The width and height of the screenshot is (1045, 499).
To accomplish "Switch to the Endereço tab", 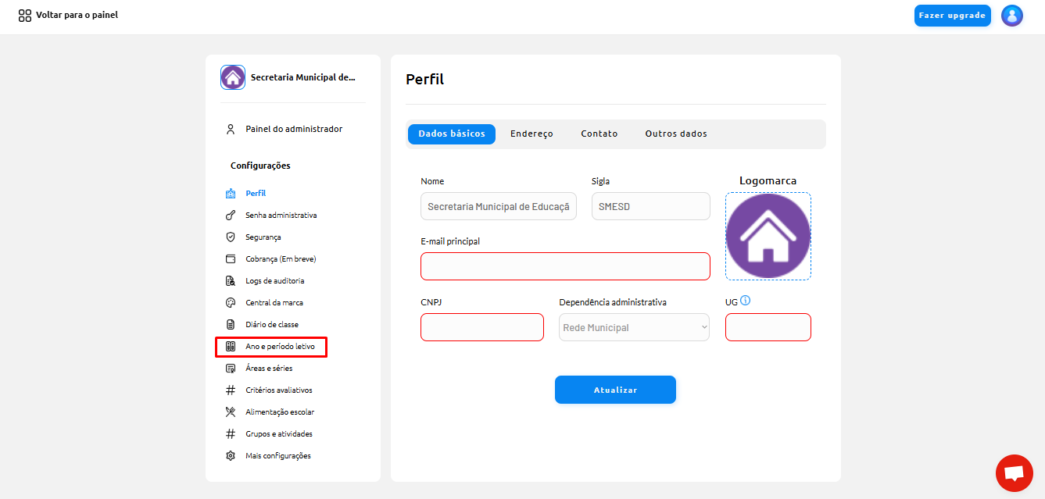I will [531, 134].
